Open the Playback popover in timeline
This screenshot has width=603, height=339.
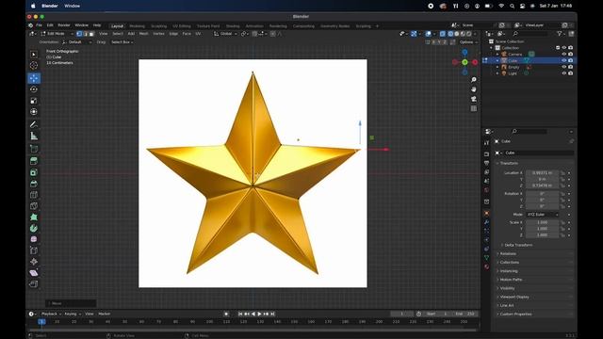click(51, 314)
